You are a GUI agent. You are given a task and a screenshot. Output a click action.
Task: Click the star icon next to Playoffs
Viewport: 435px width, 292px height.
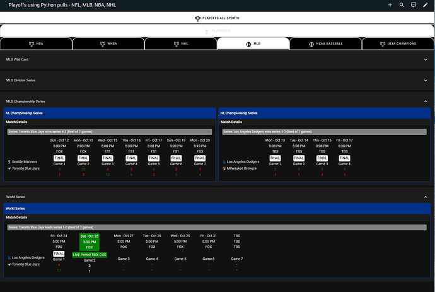point(206,31)
